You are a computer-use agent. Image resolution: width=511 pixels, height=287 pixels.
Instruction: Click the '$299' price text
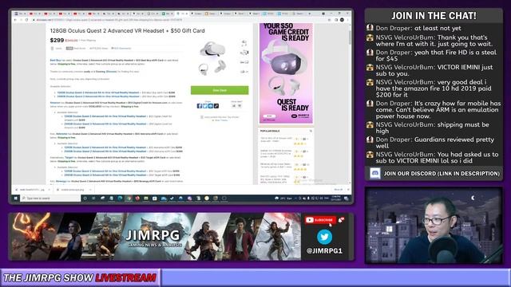point(57,41)
